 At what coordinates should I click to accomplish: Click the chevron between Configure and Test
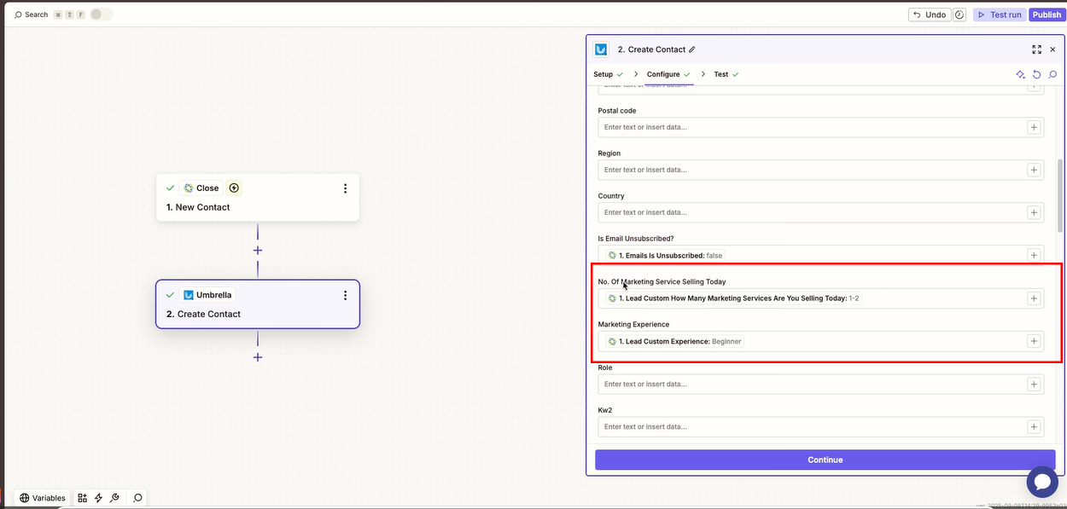(x=703, y=74)
